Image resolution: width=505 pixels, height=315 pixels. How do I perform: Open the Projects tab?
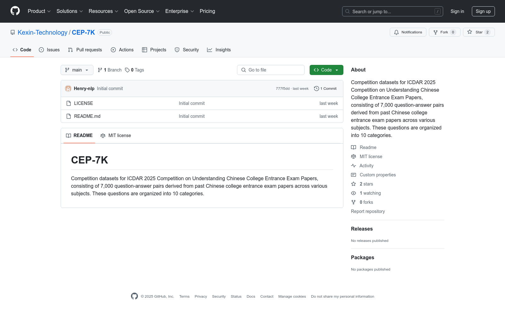pyautogui.click(x=154, y=50)
